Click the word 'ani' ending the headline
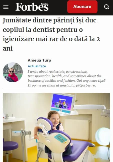This screenshot has height=162, width=113. 8,48
